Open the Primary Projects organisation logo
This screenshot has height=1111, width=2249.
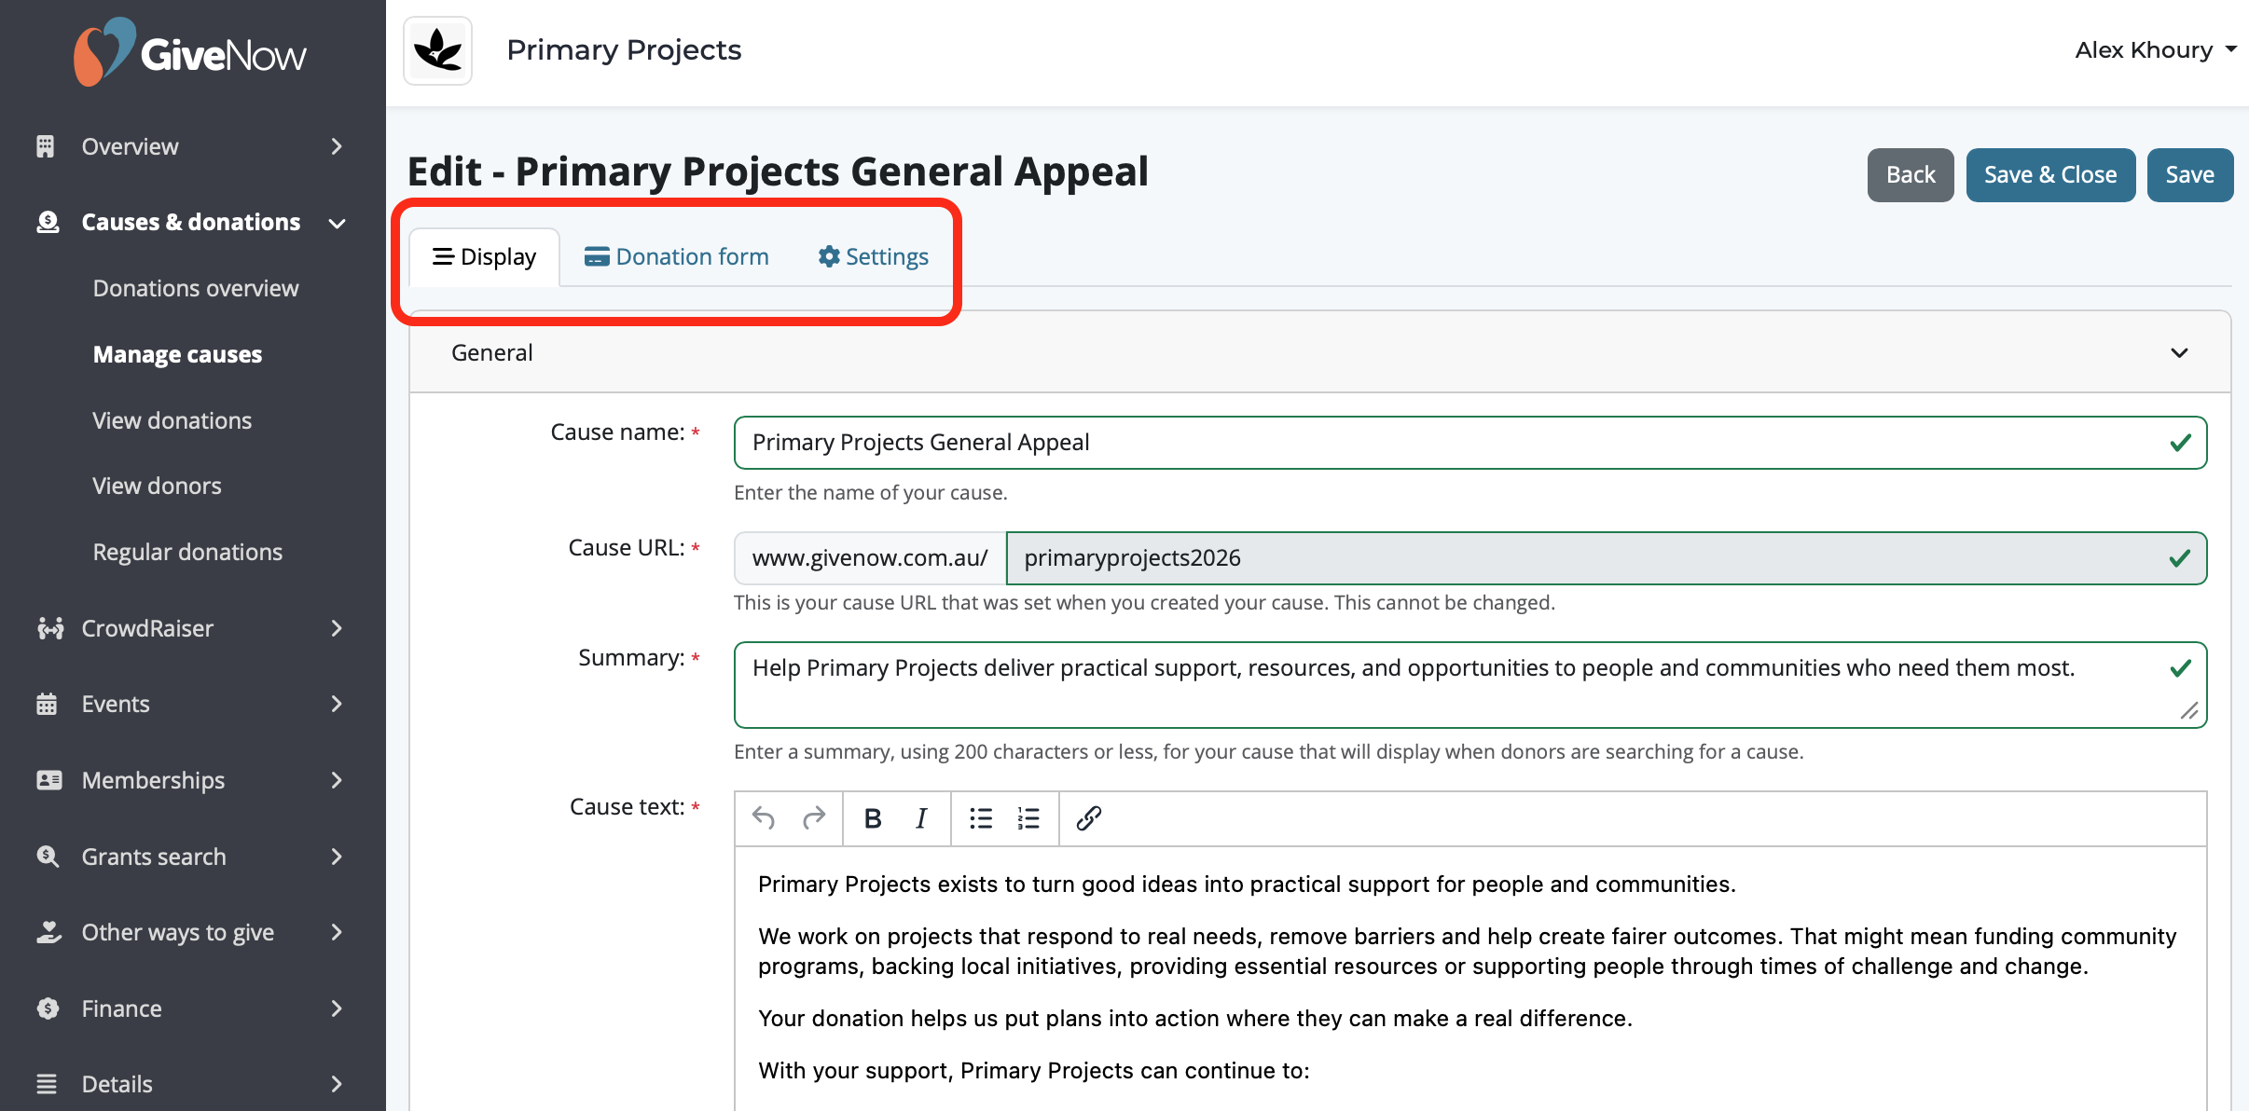438,50
